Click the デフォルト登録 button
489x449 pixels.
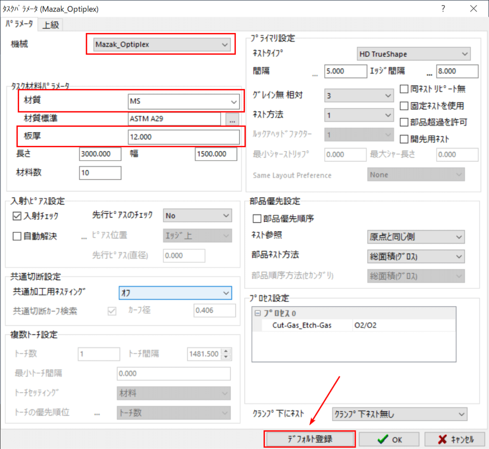[309, 439]
